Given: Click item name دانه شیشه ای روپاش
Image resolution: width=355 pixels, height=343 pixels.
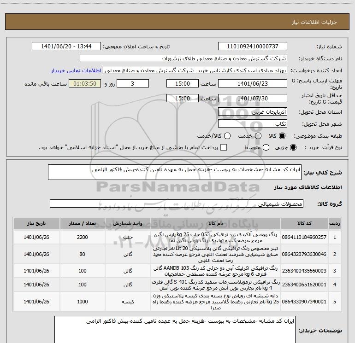Looking at the screenshot, I should pyautogui.click(x=216, y=302).
